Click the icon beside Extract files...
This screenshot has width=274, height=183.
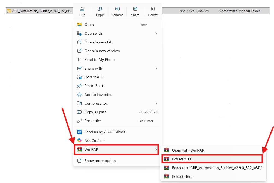167,159
